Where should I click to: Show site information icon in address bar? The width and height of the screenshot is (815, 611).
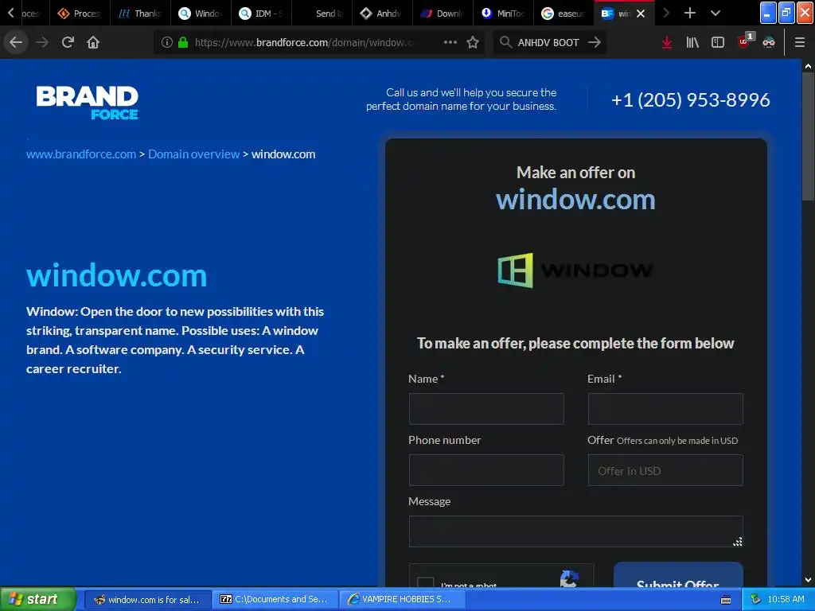coord(167,42)
